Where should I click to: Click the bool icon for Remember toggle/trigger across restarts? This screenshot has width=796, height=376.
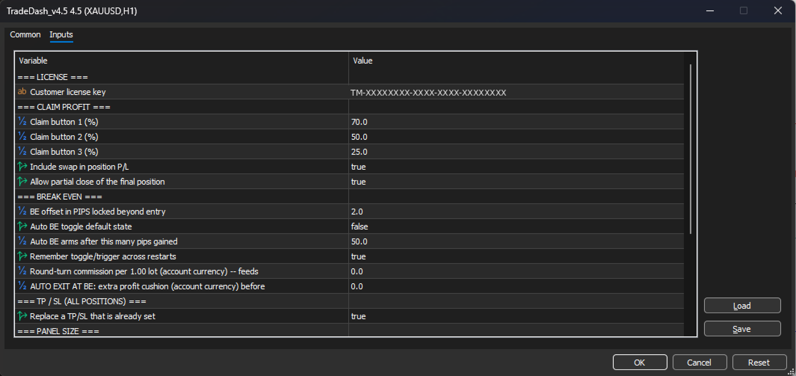click(22, 256)
